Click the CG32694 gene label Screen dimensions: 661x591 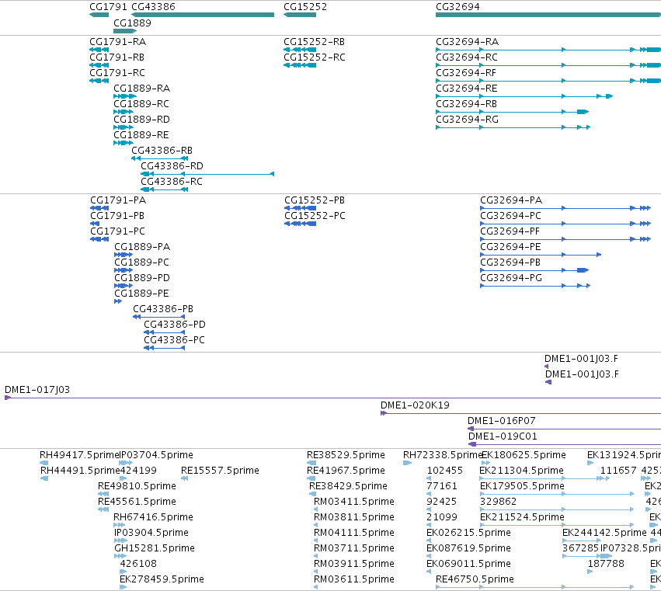457,7
